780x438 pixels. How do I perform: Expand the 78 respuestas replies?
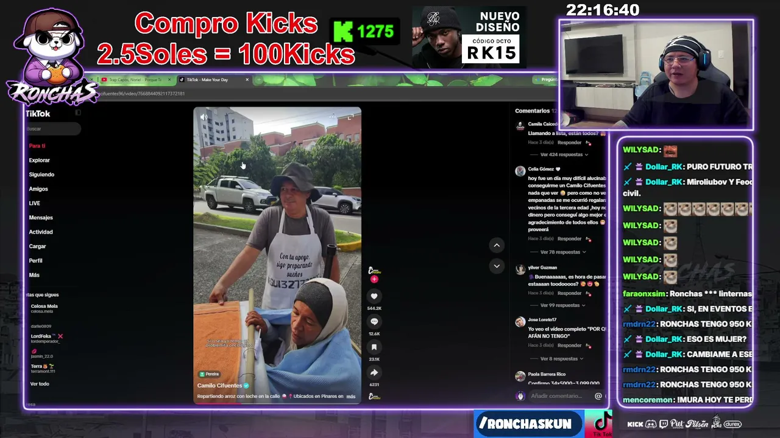tap(563, 252)
